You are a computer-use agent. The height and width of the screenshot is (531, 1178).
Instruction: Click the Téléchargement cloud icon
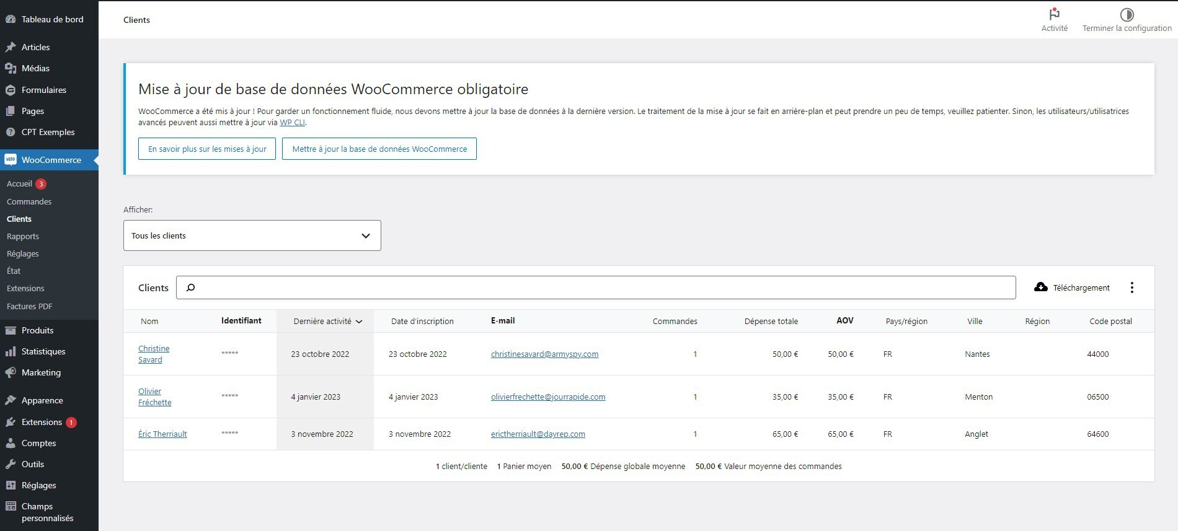point(1041,287)
